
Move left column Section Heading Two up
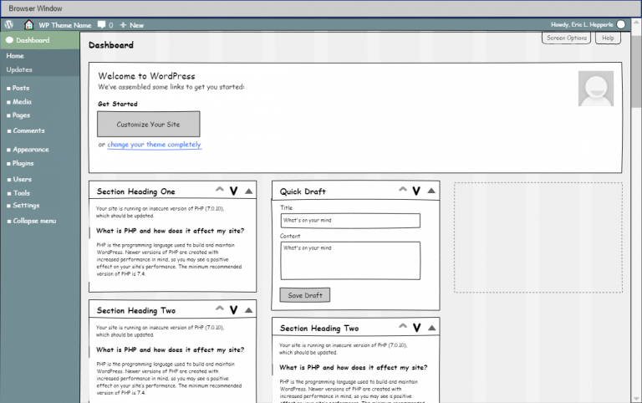click(x=220, y=308)
